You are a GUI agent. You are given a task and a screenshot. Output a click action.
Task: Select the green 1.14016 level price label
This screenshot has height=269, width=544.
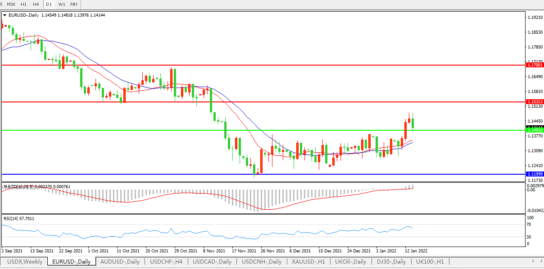pyautogui.click(x=534, y=130)
